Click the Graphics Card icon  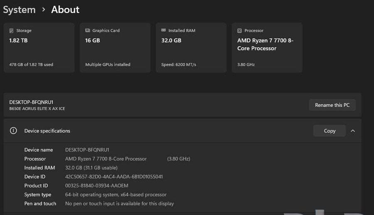[88, 30]
